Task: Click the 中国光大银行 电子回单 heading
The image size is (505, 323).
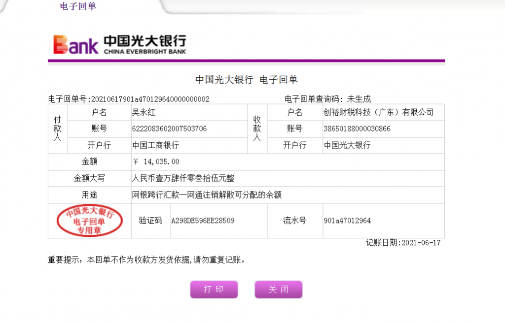Action: click(247, 80)
